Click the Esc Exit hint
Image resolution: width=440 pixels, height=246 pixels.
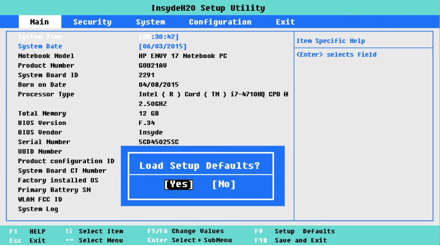click(x=27, y=240)
